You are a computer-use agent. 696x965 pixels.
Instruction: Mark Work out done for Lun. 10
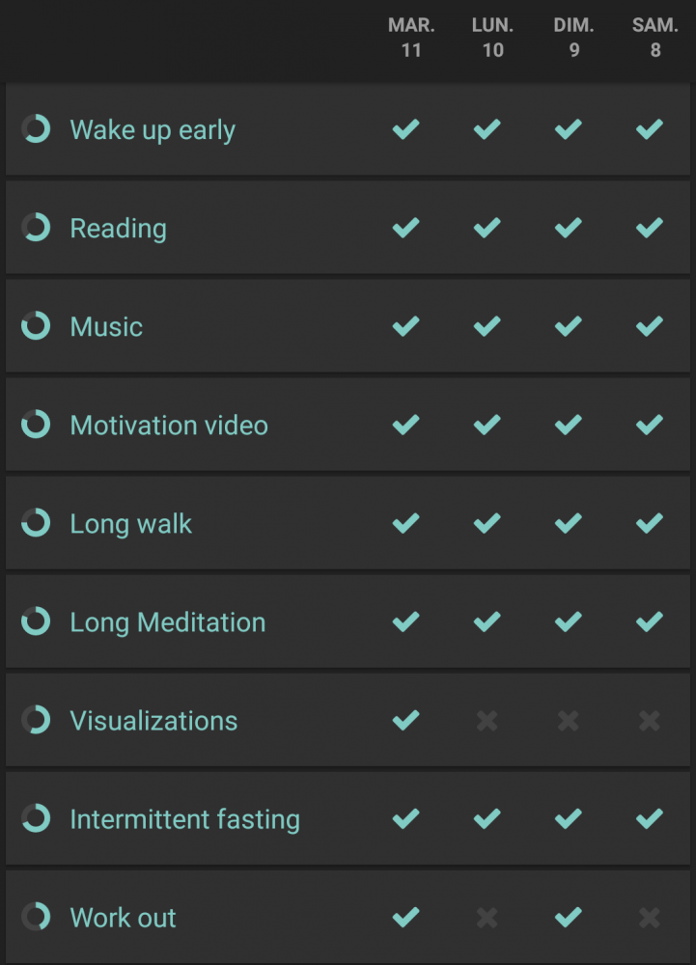487,918
